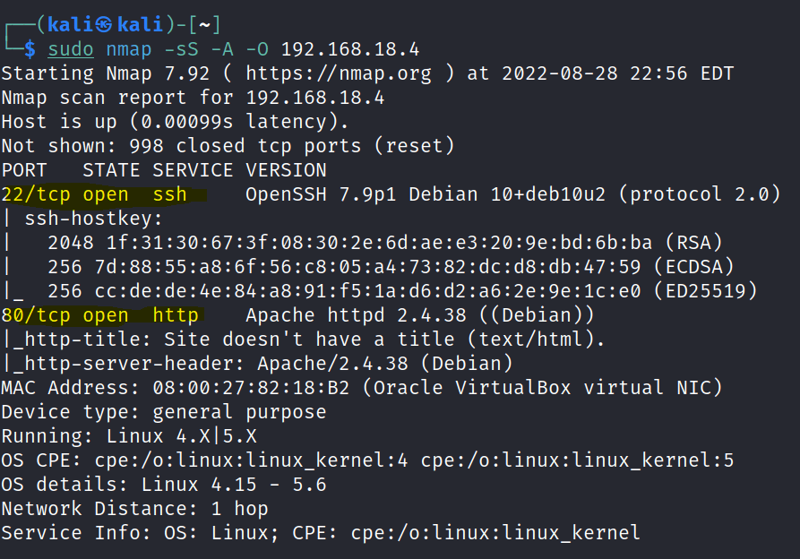Click the highlighted 22/tcp open ssh entry
This screenshot has width=800, height=559.
(104, 194)
